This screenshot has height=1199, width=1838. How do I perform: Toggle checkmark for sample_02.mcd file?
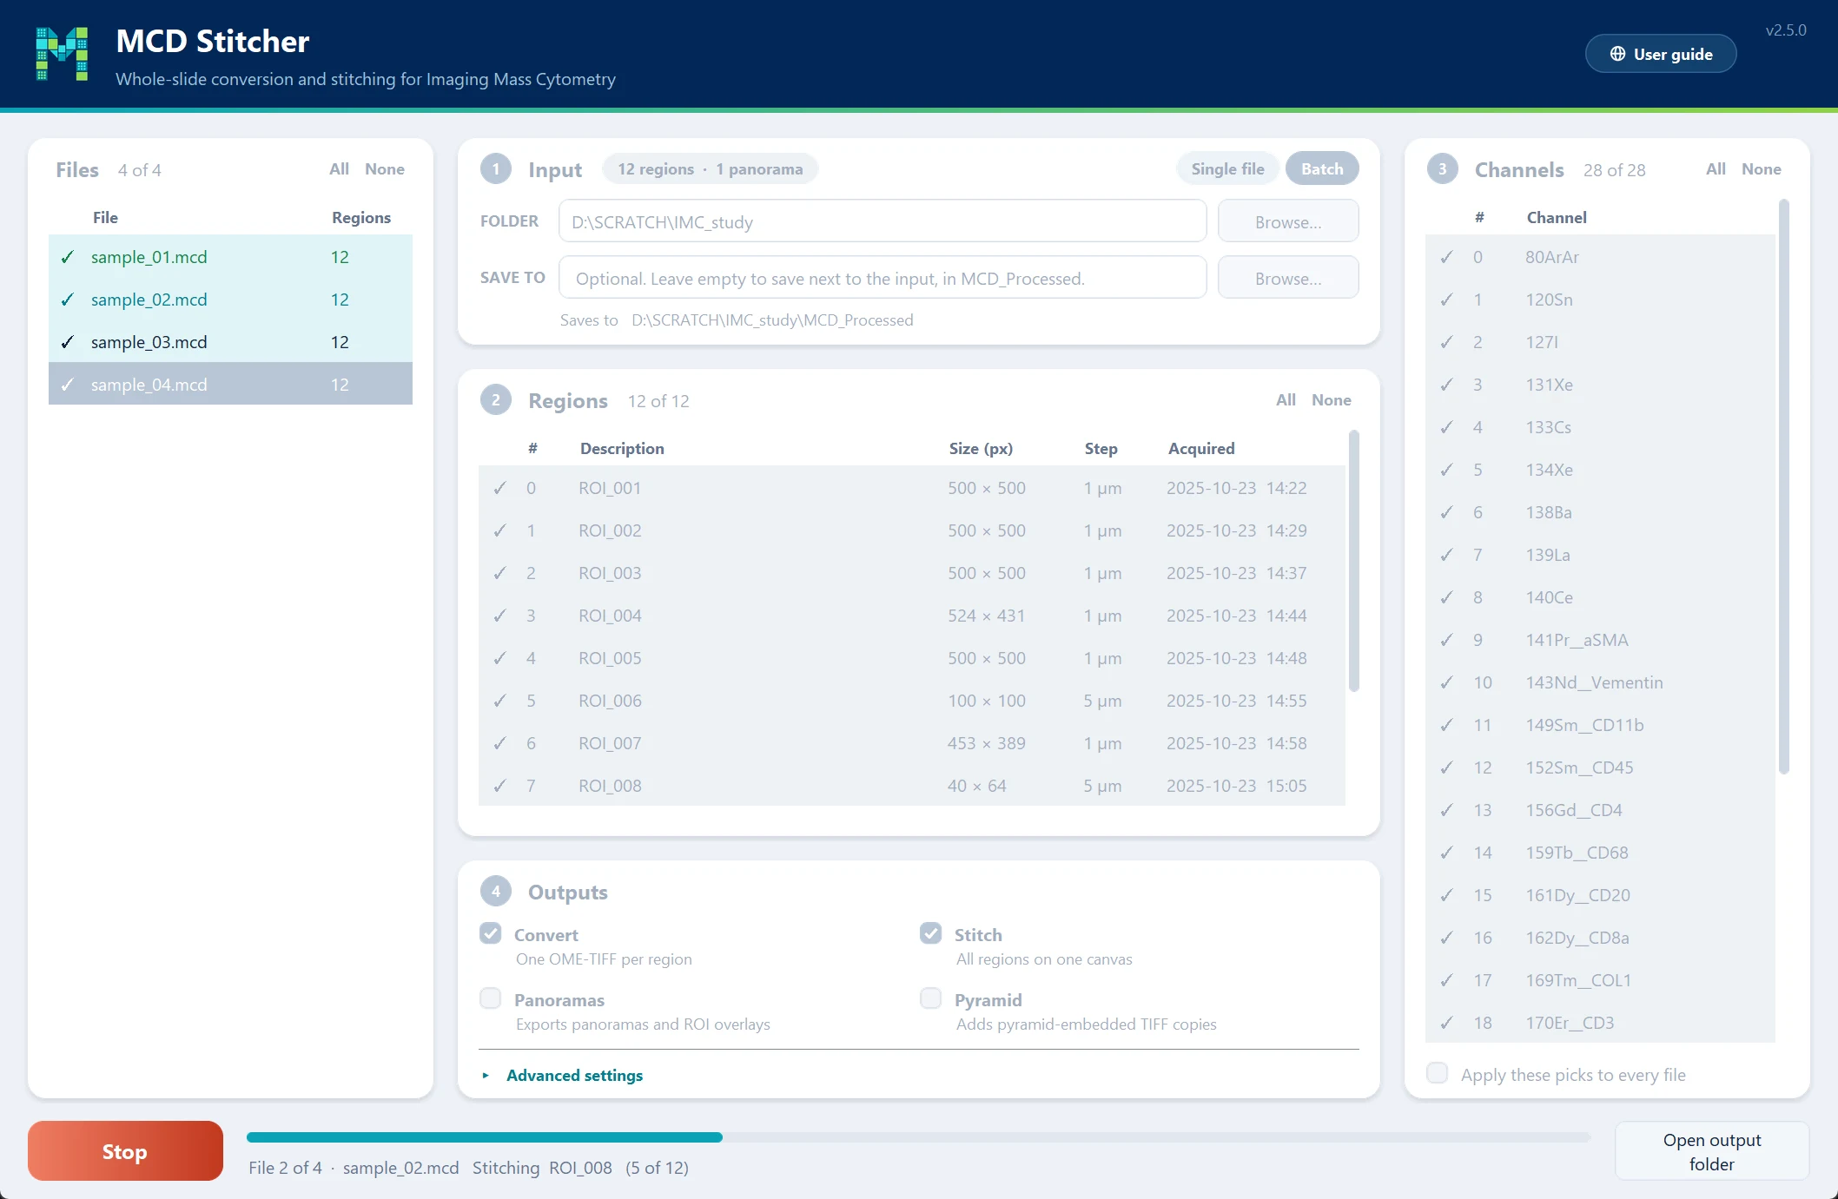(x=67, y=300)
